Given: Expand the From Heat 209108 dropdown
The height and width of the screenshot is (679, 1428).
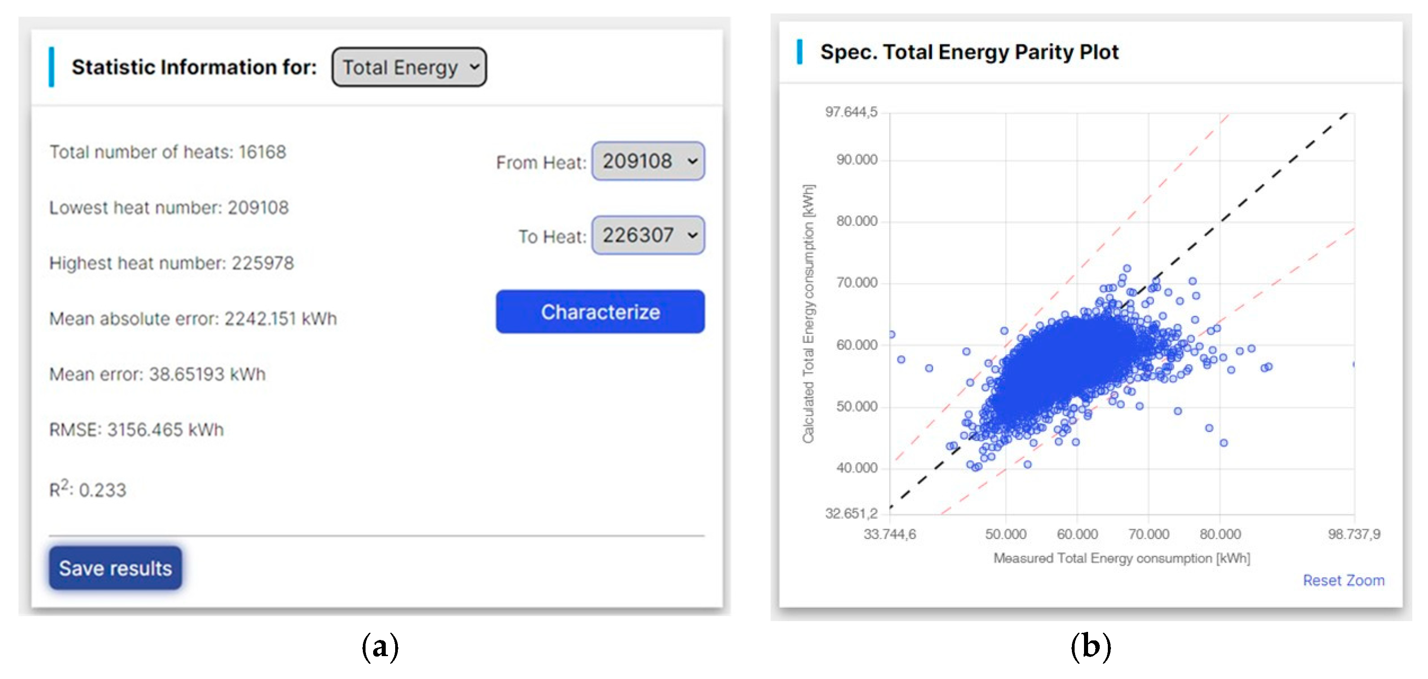Looking at the screenshot, I should point(648,161).
